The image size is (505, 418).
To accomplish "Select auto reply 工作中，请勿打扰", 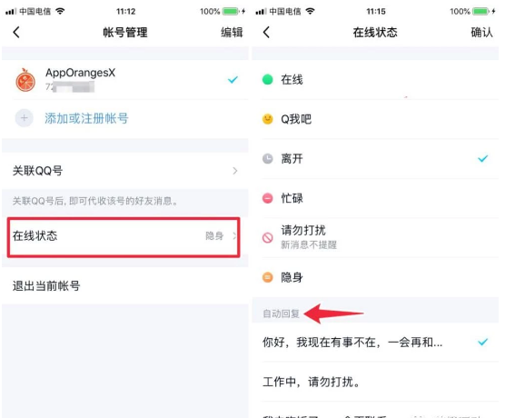I will [x=375, y=382].
